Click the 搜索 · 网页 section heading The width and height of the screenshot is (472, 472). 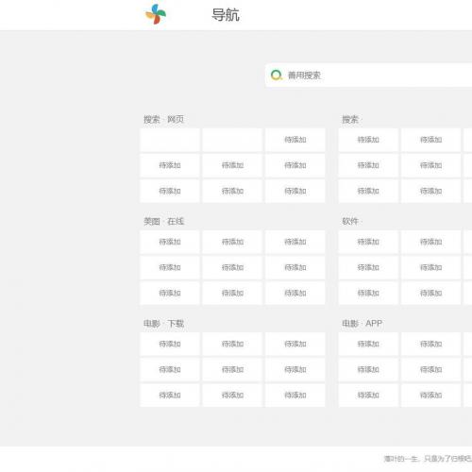click(163, 119)
